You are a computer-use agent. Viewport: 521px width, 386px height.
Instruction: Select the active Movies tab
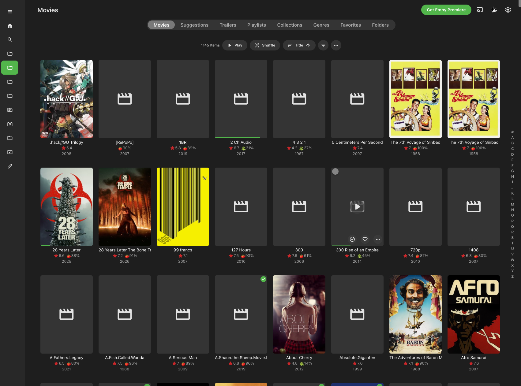[161, 25]
